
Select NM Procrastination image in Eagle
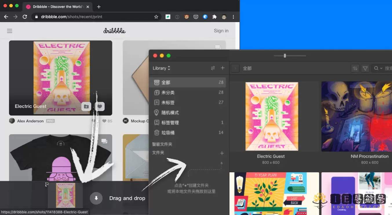(357, 116)
